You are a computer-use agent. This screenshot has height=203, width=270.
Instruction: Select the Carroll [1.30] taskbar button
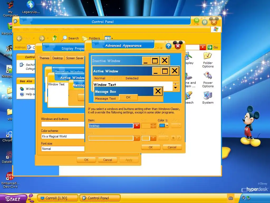pyautogui.click(x=57, y=198)
